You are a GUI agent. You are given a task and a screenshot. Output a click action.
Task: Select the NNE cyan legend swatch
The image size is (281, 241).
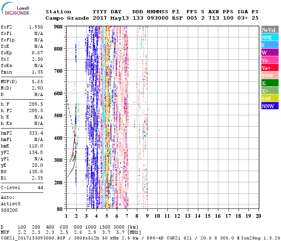point(270,37)
